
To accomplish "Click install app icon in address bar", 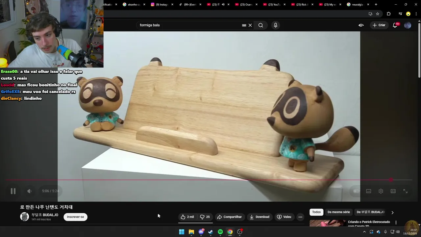I will tap(370, 14).
